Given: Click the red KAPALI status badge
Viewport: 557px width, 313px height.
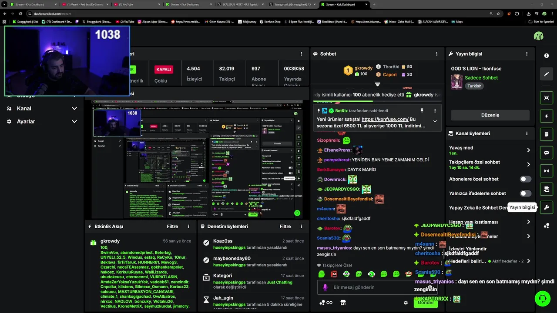Looking at the screenshot, I should point(164,70).
